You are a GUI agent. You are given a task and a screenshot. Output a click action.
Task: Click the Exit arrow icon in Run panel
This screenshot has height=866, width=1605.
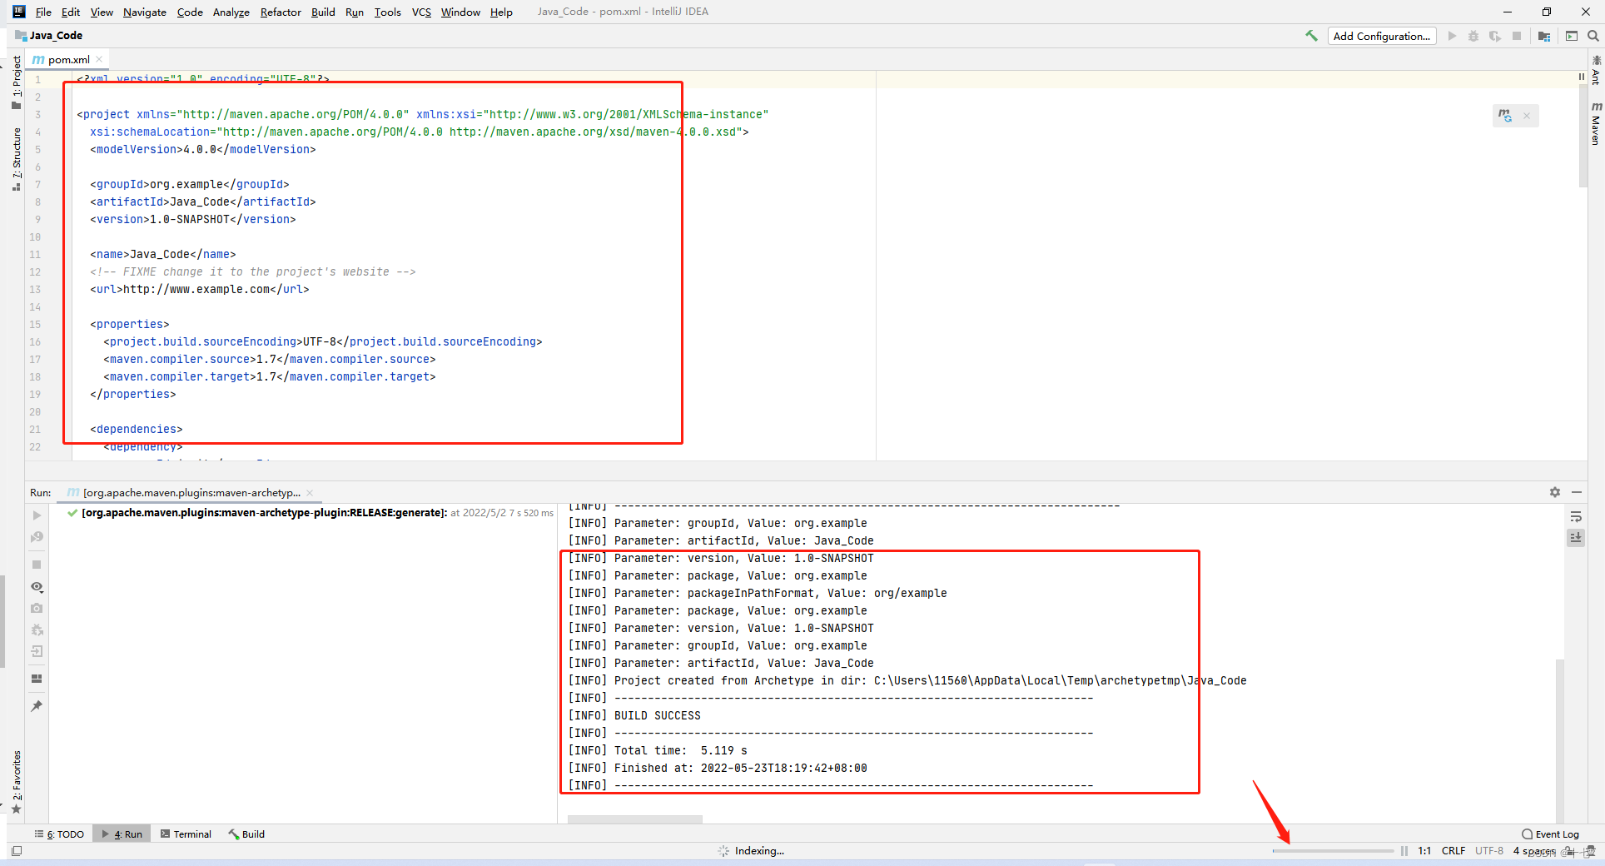pos(37,651)
